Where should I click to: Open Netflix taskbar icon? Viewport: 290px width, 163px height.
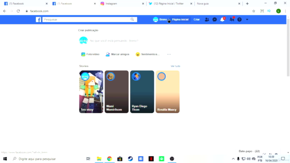pos(151,159)
